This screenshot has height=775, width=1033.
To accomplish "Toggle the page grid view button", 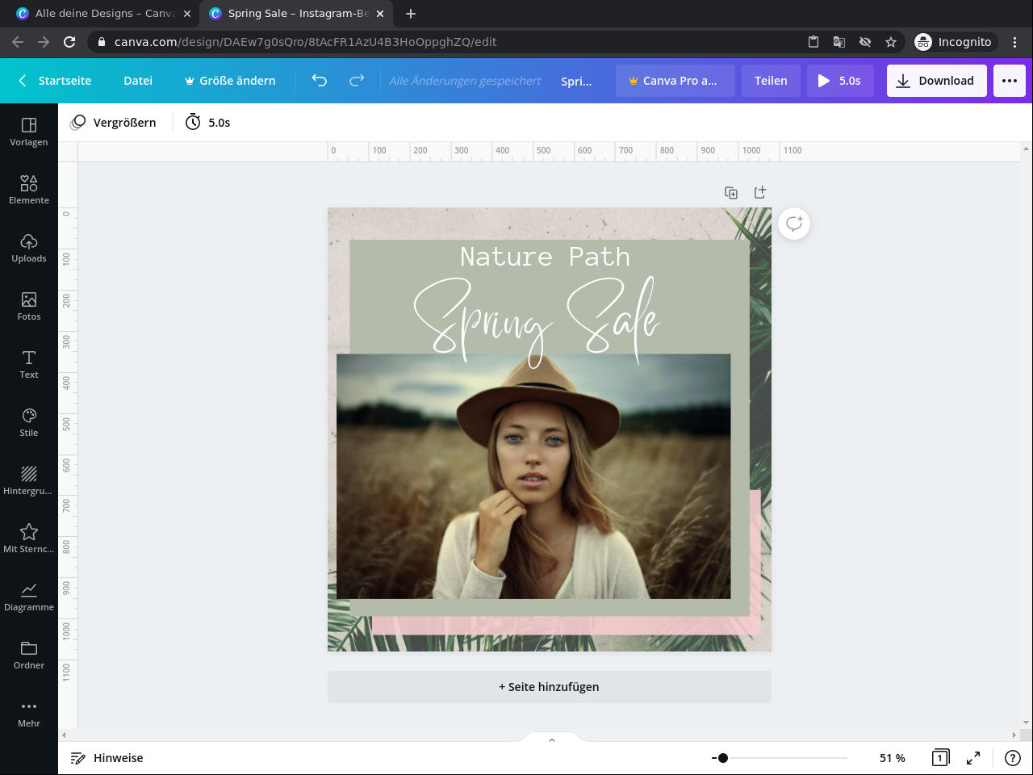I will 940,758.
